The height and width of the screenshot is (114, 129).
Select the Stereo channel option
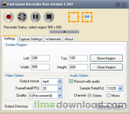[x=89, y=96]
